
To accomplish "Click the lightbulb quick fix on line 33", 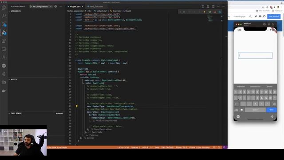I will [x=77, y=106].
